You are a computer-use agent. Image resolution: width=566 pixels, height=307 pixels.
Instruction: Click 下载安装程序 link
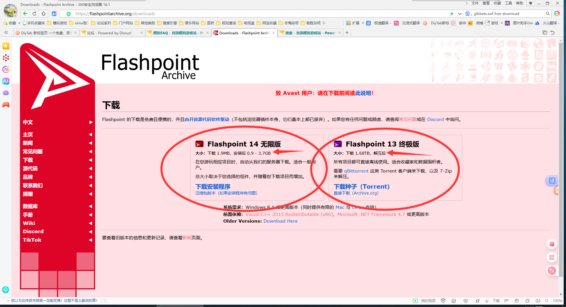(213, 187)
